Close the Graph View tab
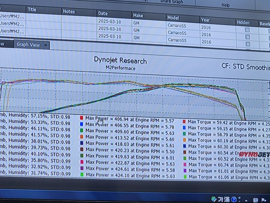The height and width of the screenshot is (203, 270). (x=46, y=45)
